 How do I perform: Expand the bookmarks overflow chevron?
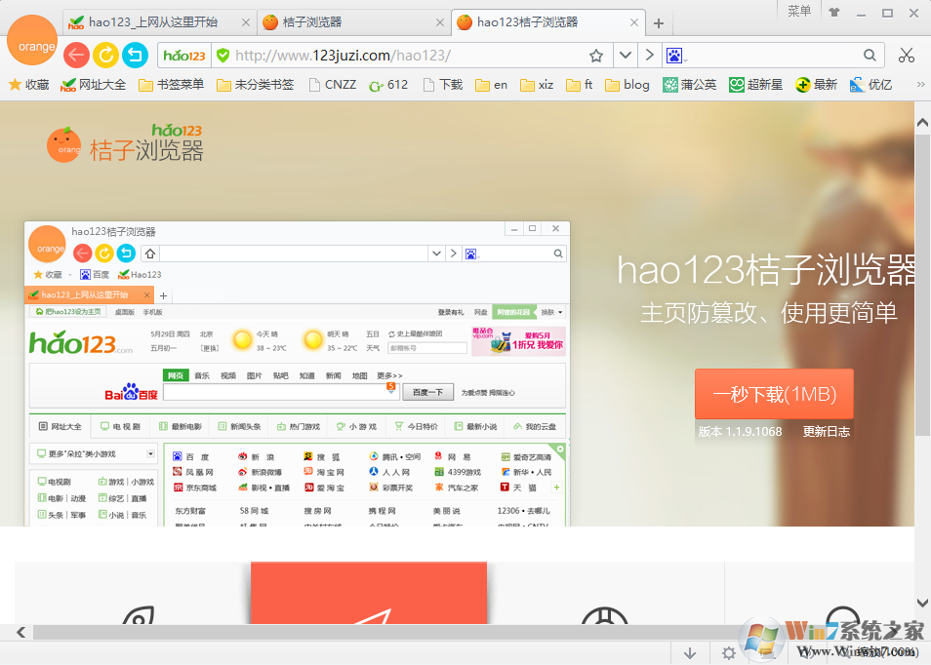[x=919, y=85]
